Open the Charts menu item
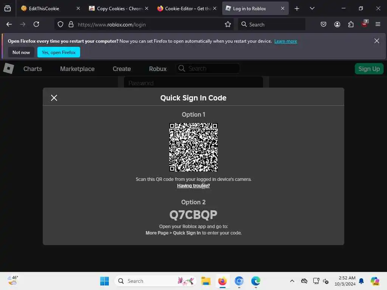 (33, 69)
